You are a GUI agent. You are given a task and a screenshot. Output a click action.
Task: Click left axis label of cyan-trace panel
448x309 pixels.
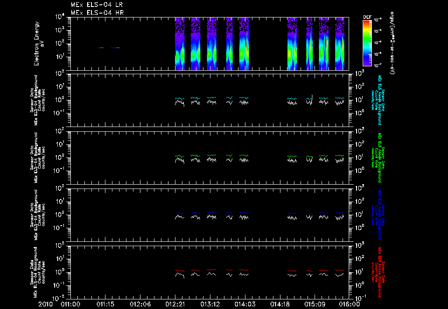point(38,100)
